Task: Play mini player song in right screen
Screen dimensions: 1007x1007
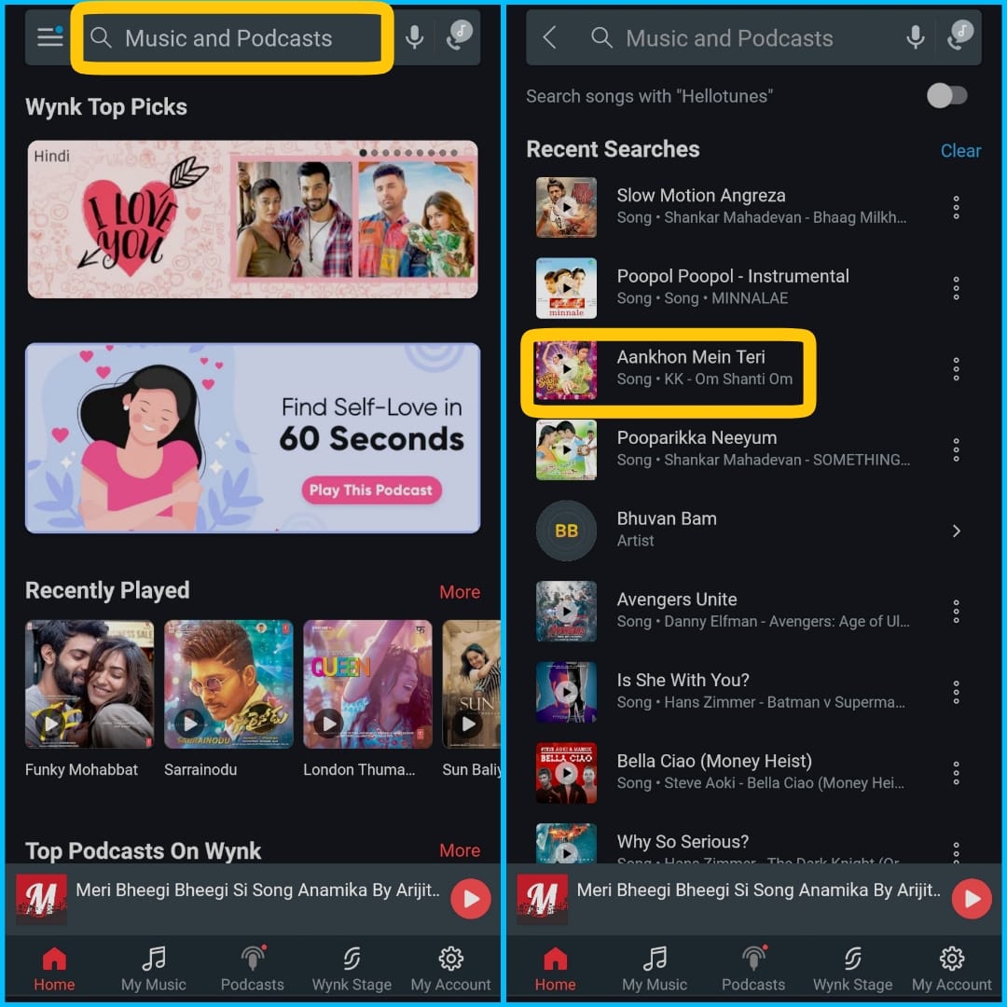Action: 972,899
